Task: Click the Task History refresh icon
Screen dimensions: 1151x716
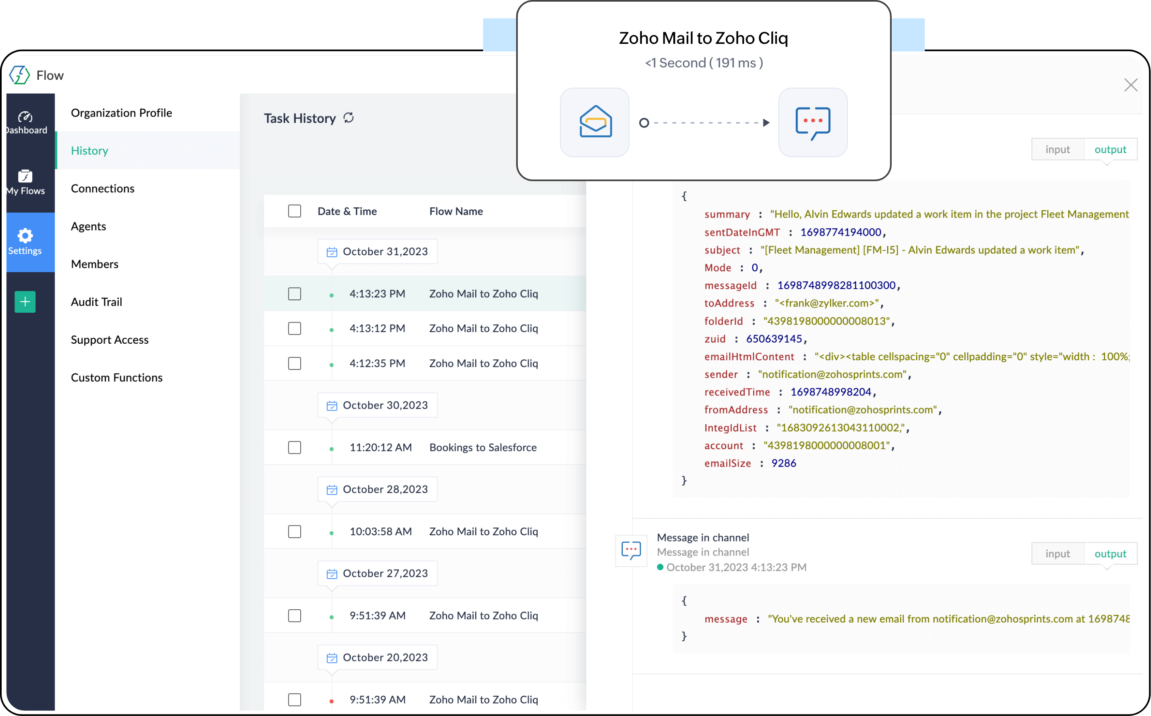Action: (349, 117)
